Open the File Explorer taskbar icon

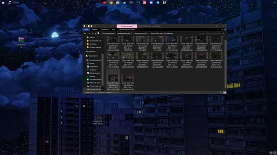(118, 3)
